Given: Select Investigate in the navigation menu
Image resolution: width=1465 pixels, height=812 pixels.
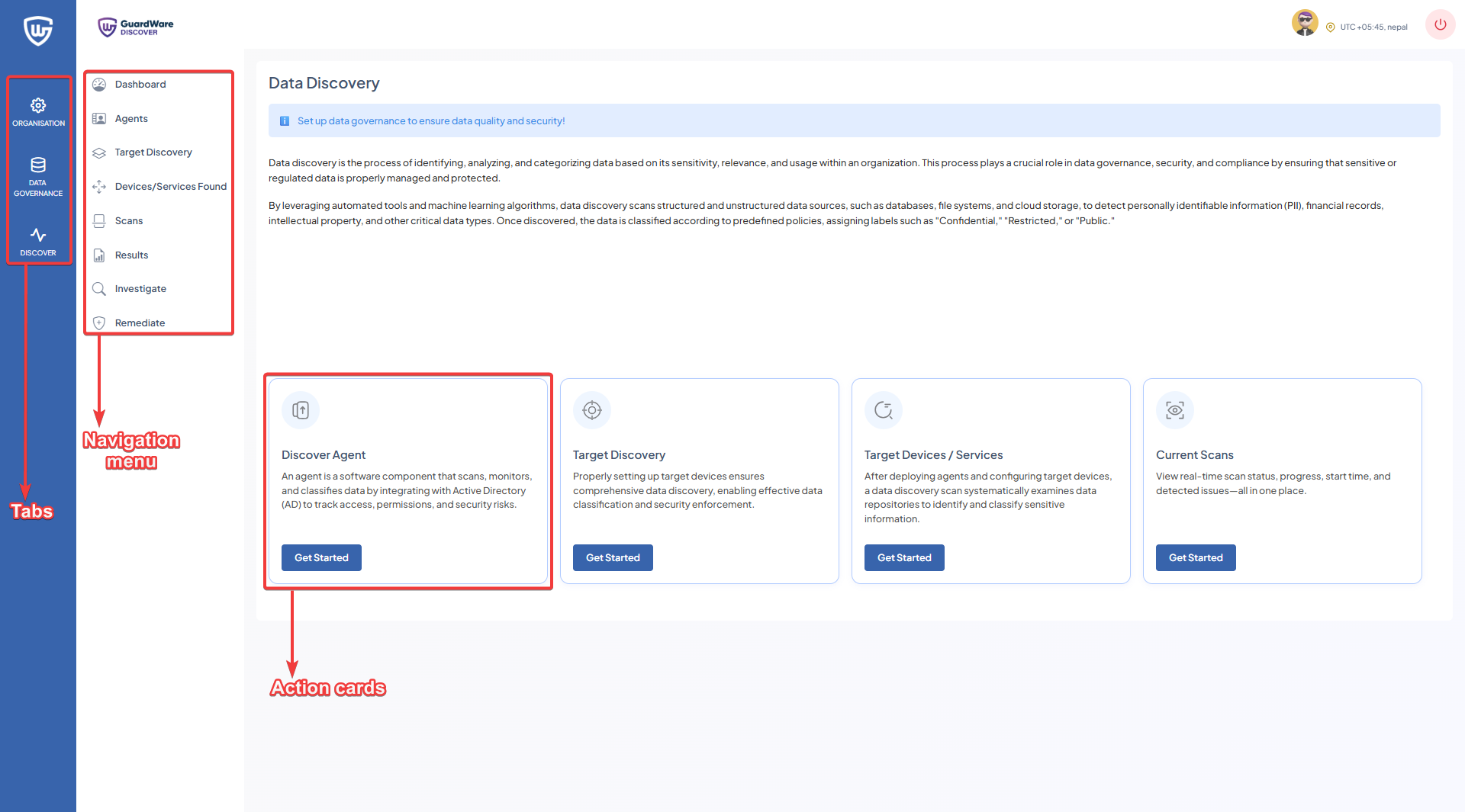Looking at the screenshot, I should (x=140, y=289).
